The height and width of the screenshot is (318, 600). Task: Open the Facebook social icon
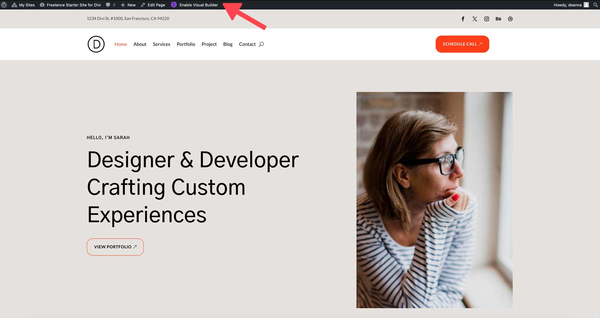pos(463,19)
